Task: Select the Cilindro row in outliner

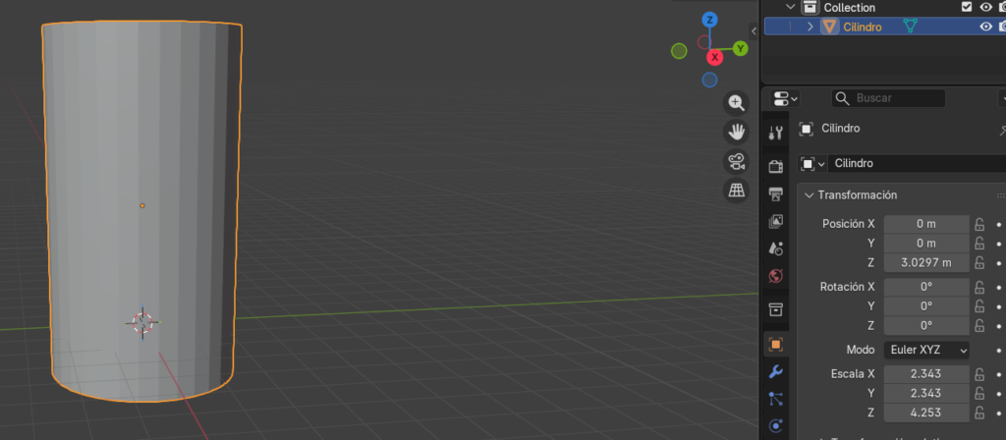Action: tap(885, 27)
